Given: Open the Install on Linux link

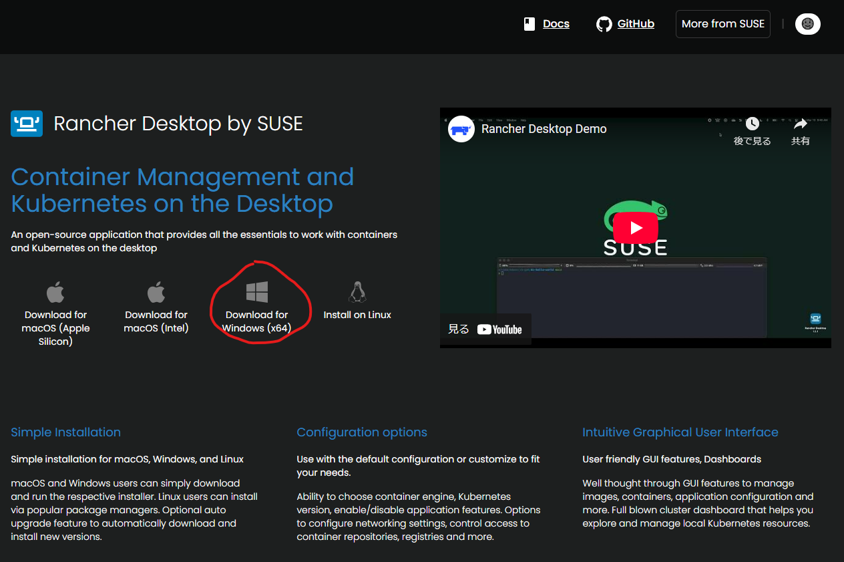Looking at the screenshot, I should tap(357, 315).
